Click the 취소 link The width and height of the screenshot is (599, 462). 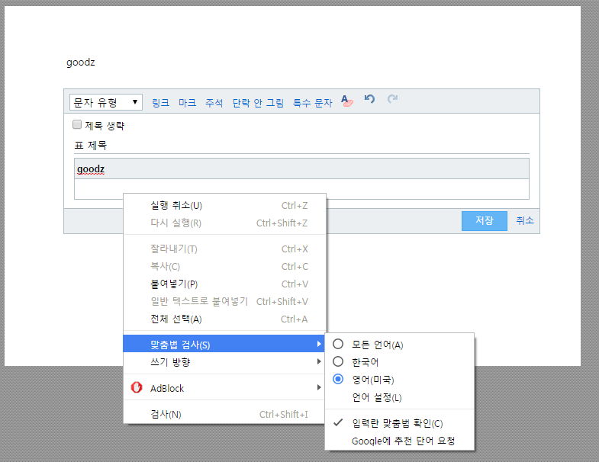click(x=525, y=220)
